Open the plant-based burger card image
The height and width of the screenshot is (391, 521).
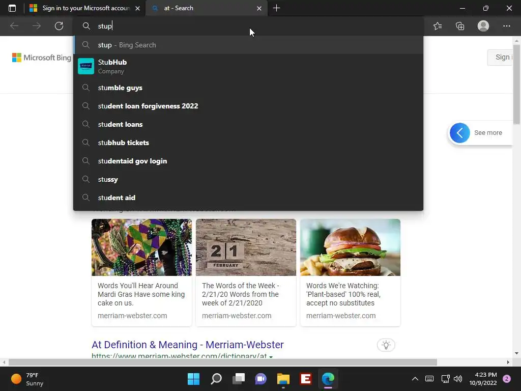pyautogui.click(x=350, y=247)
